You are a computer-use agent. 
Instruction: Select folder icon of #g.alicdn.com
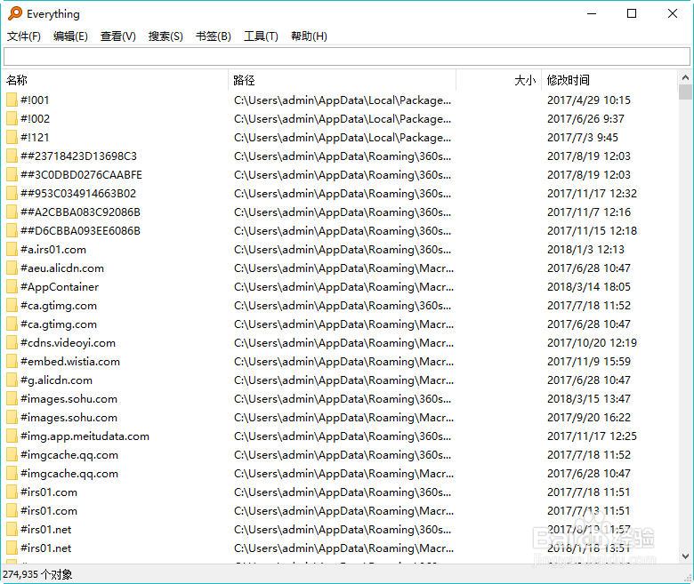12,380
